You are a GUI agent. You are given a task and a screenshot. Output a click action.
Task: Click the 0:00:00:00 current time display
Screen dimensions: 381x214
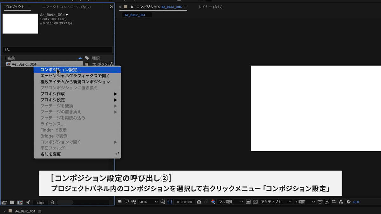coord(184,202)
